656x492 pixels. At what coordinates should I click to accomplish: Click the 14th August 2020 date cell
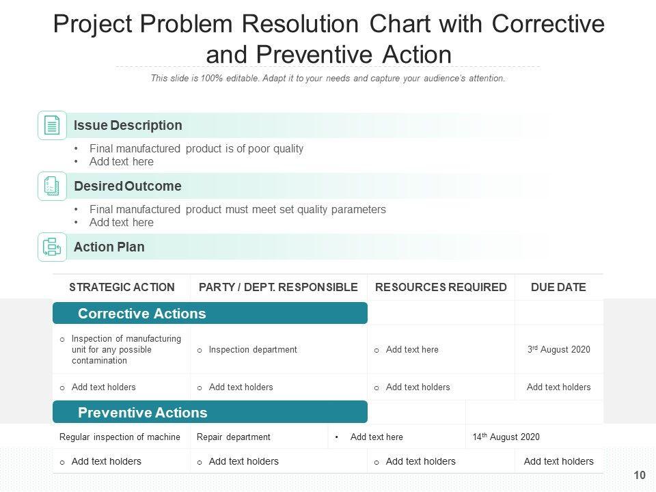[x=506, y=437]
